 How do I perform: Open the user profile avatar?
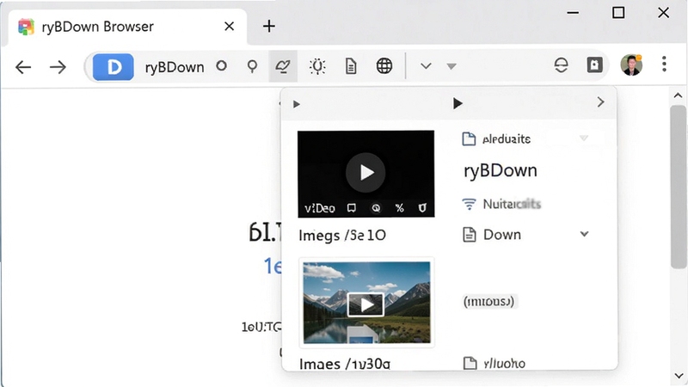pos(631,65)
